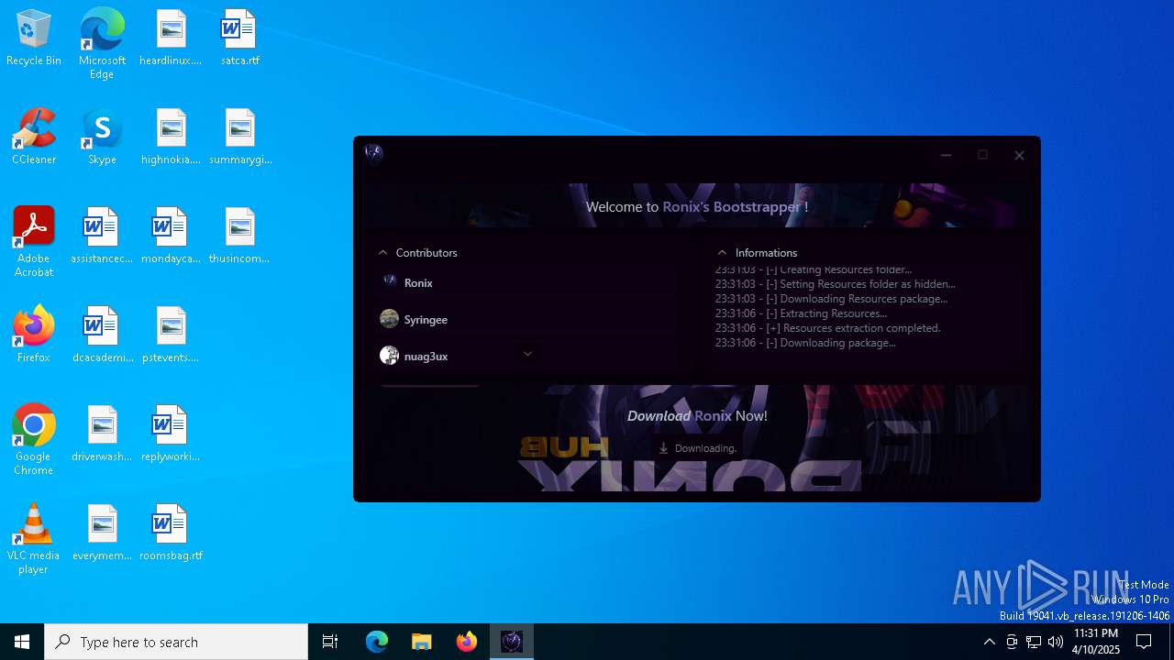
Task: Click the Downloading button
Action: pyautogui.click(x=697, y=448)
